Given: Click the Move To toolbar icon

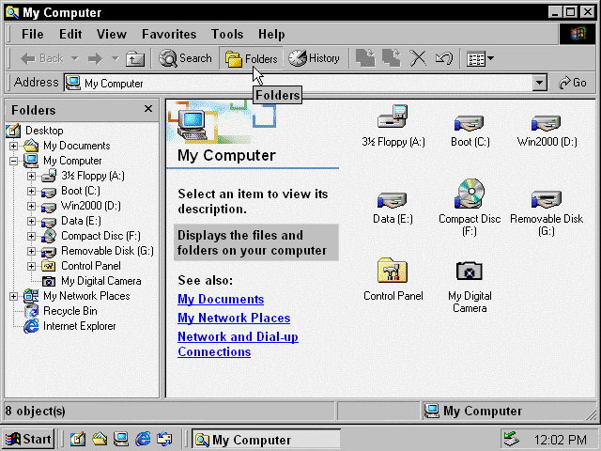Looking at the screenshot, I should point(365,58).
